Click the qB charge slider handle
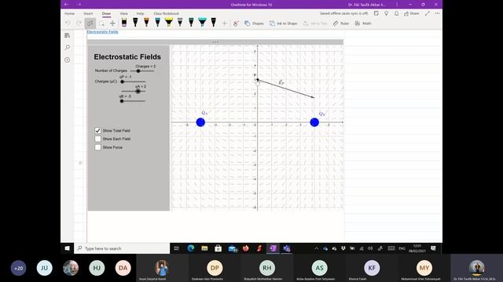503x282 pixels. click(x=122, y=101)
